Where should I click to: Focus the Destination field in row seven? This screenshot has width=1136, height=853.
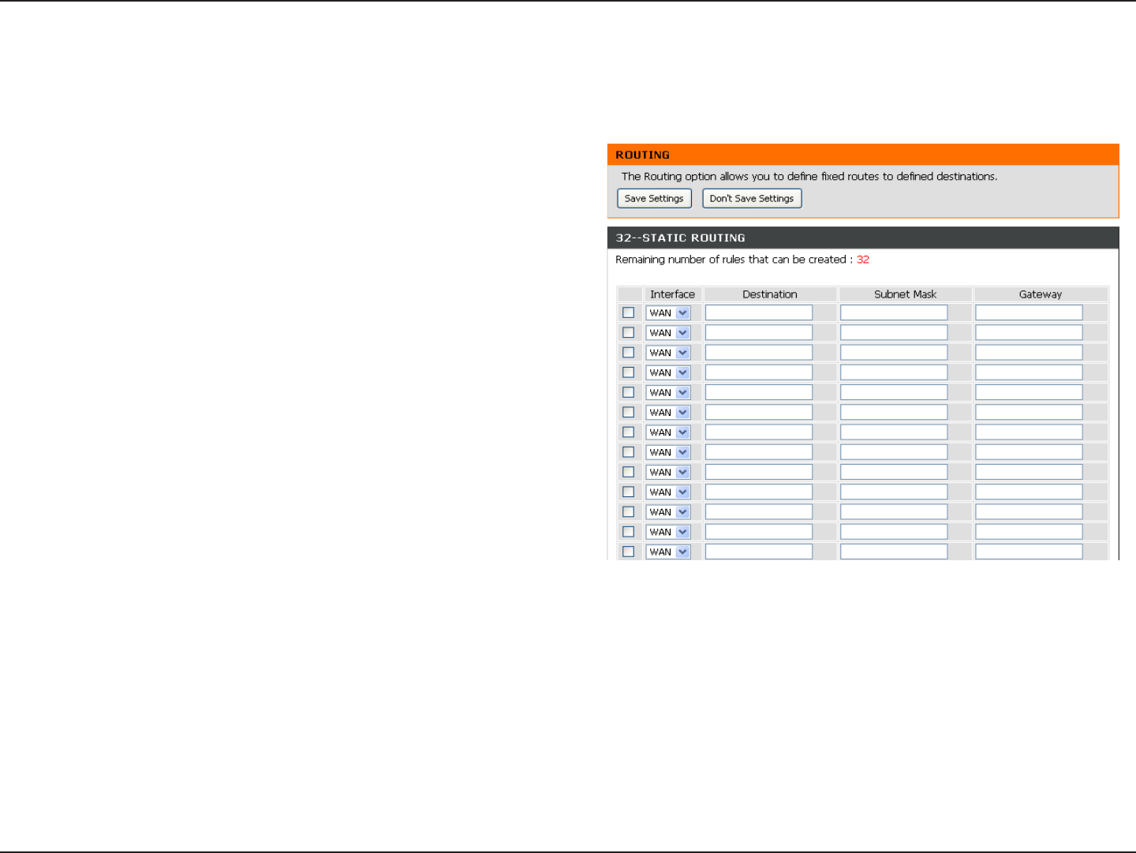759,432
